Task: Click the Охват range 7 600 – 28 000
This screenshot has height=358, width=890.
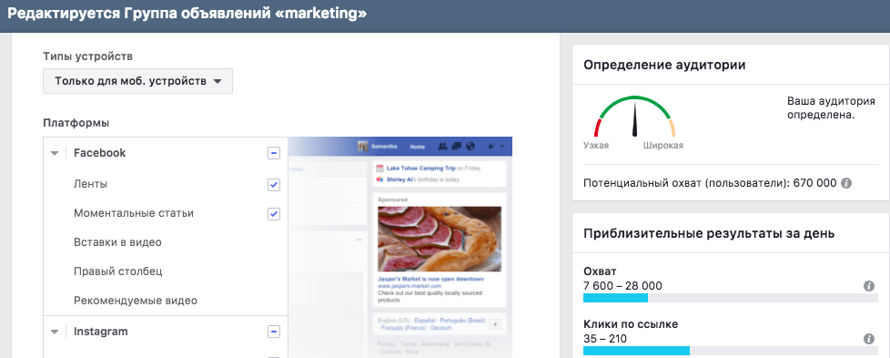Action: [x=622, y=286]
